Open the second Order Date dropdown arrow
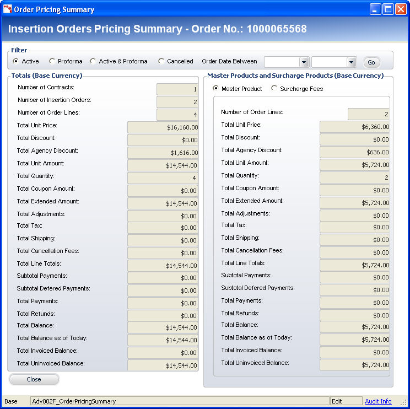The width and height of the screenshot is (410, 409). 351,62
